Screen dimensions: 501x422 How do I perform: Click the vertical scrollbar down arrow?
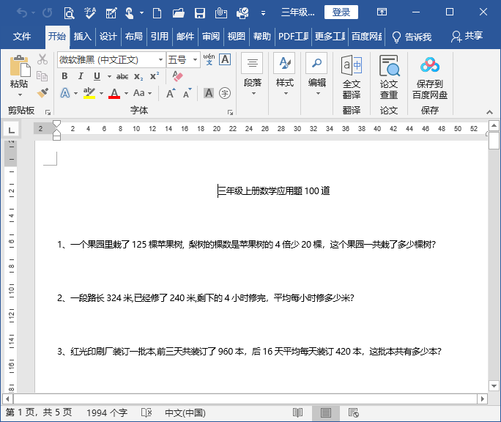coord(494,386)
